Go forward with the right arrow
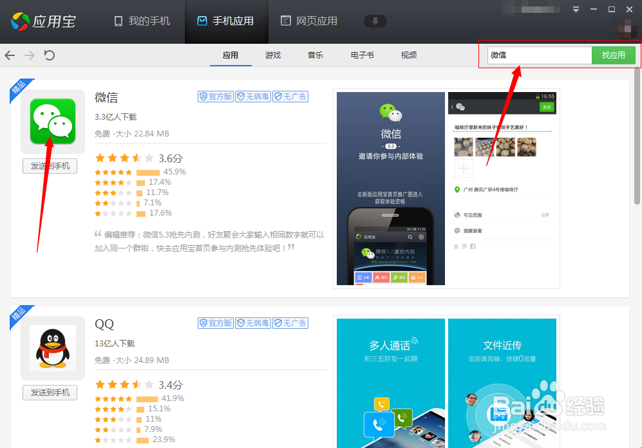 30,55
